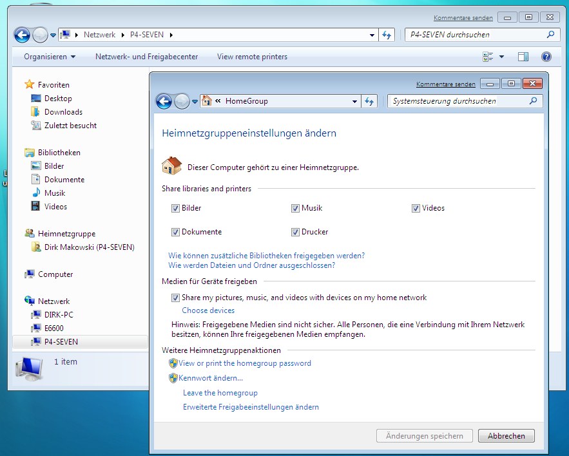The height and width of the screenshot is (456, 569).
Task: Click the Heimnetzgruppe icon in sidebar
Action: (x=30, y=233)
